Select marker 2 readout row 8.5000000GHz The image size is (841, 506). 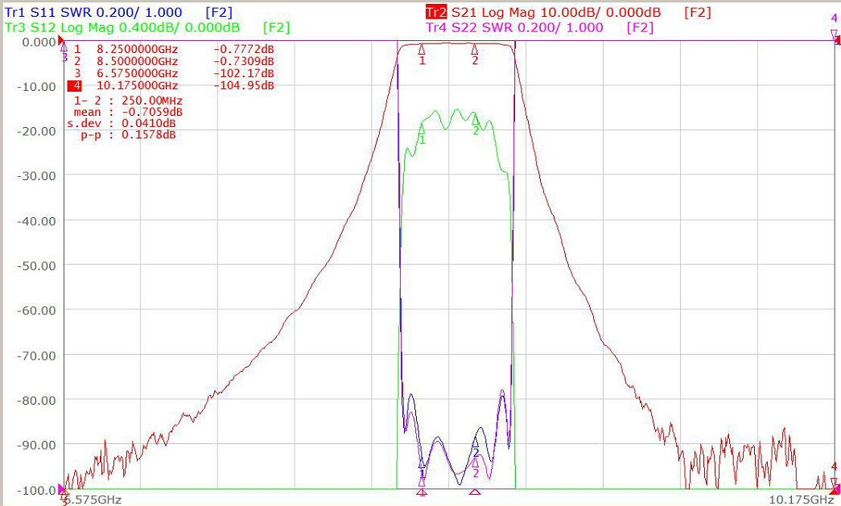(x=174, y=61)
